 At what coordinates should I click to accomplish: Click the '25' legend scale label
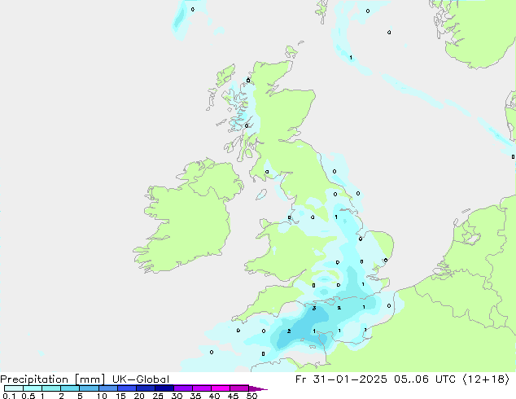click(158, 396)
